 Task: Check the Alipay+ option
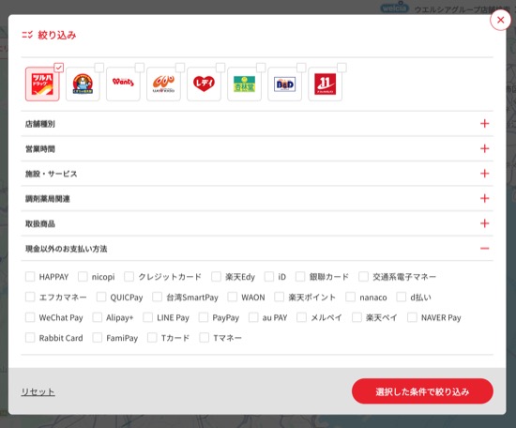click(97, 317)
